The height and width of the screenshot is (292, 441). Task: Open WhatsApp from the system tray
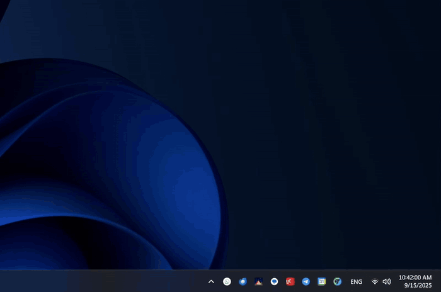coord(227,281)
